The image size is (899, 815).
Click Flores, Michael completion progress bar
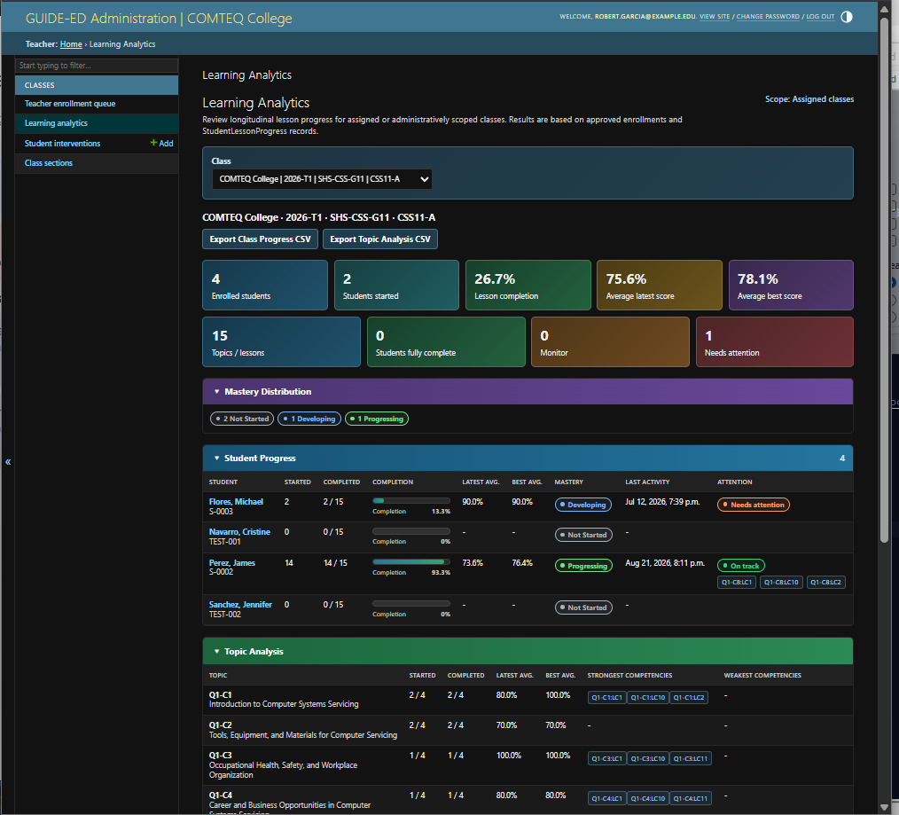pos(411,501)
